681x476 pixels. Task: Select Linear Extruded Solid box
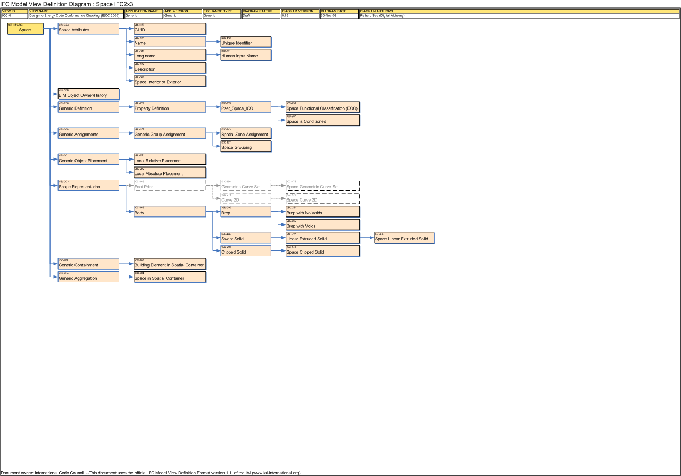click(323, 237)
